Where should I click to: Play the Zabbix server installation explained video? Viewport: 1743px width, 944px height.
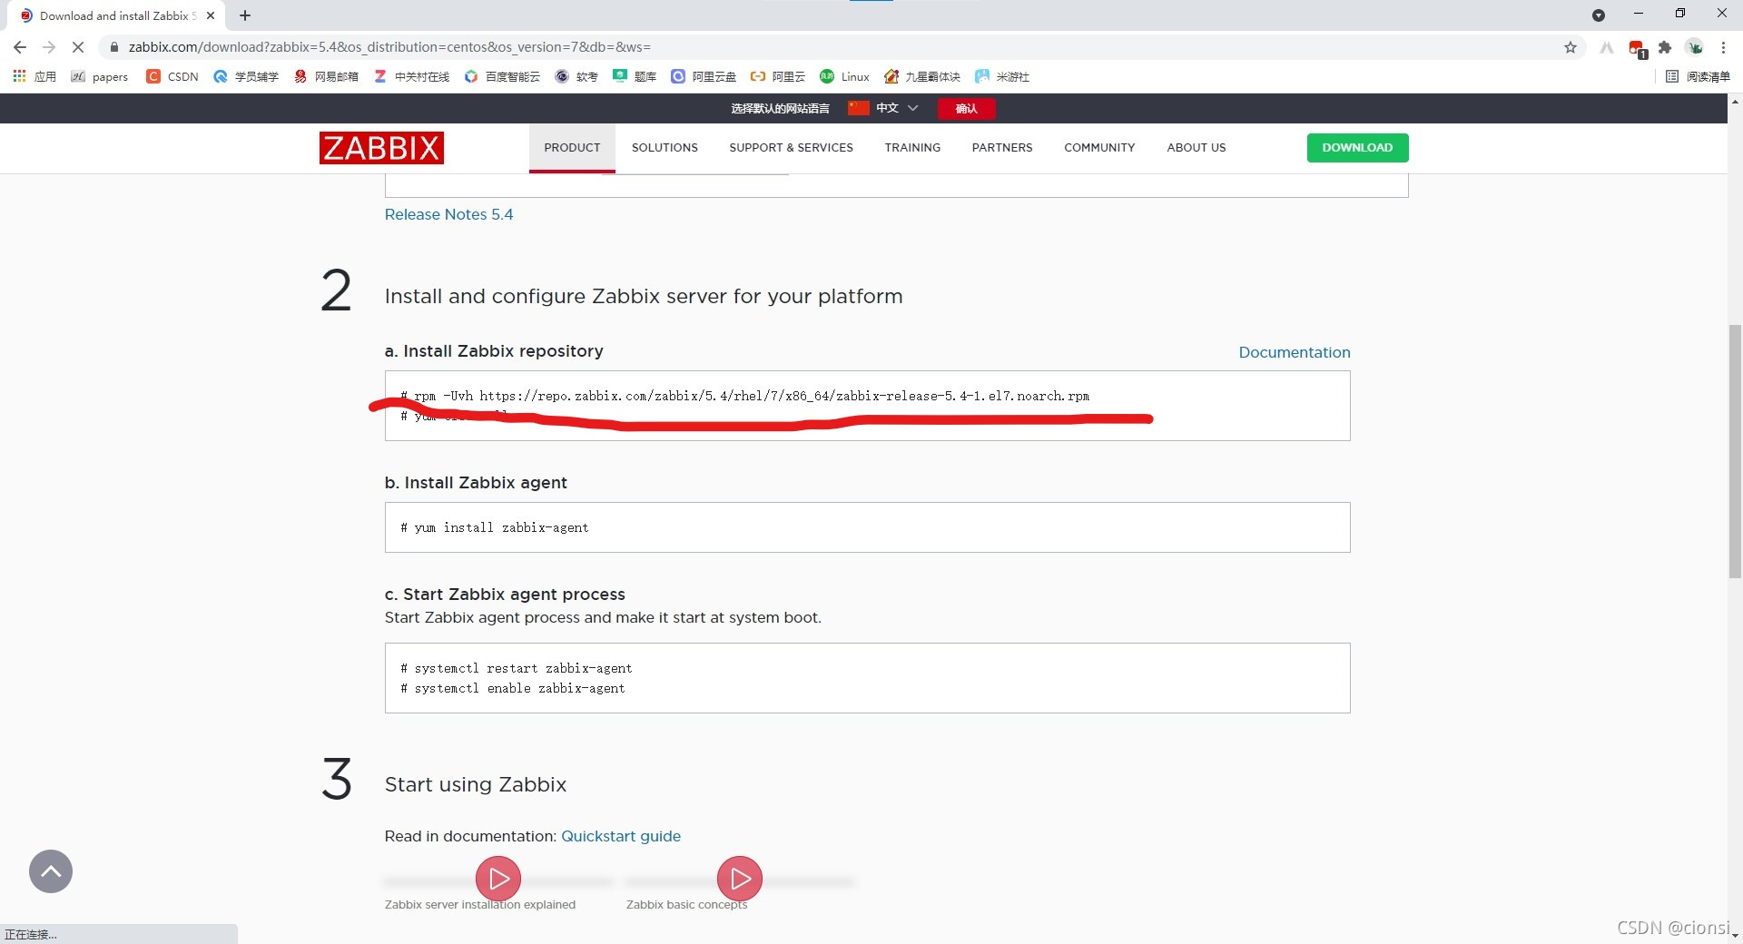[x=498, y=879]
